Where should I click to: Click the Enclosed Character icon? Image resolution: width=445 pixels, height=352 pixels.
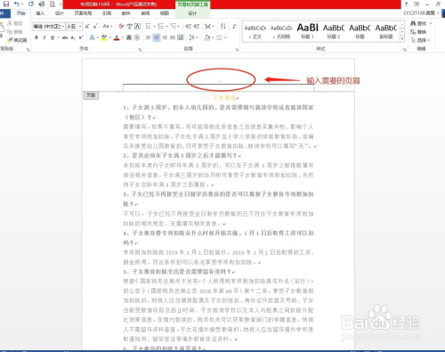(x=137, y=37)
